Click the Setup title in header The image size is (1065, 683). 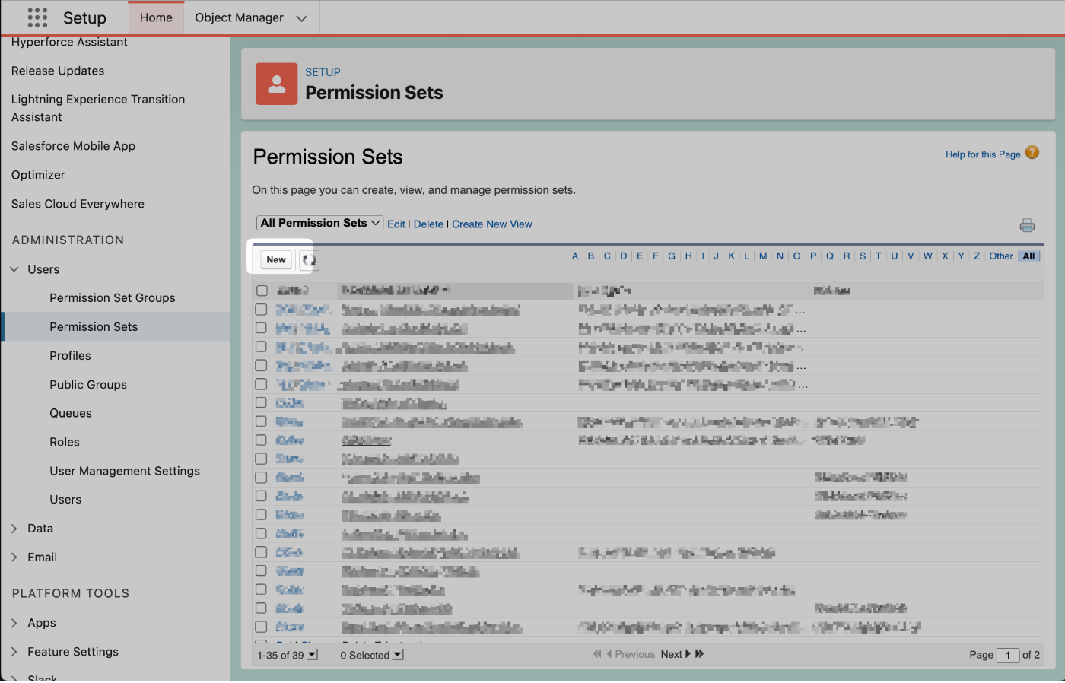click(x=84, y=17)
